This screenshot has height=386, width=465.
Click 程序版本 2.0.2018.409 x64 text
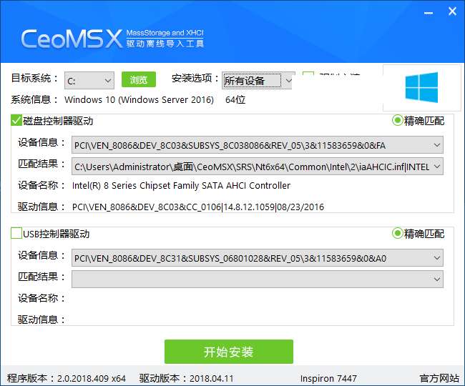point(67,378)
